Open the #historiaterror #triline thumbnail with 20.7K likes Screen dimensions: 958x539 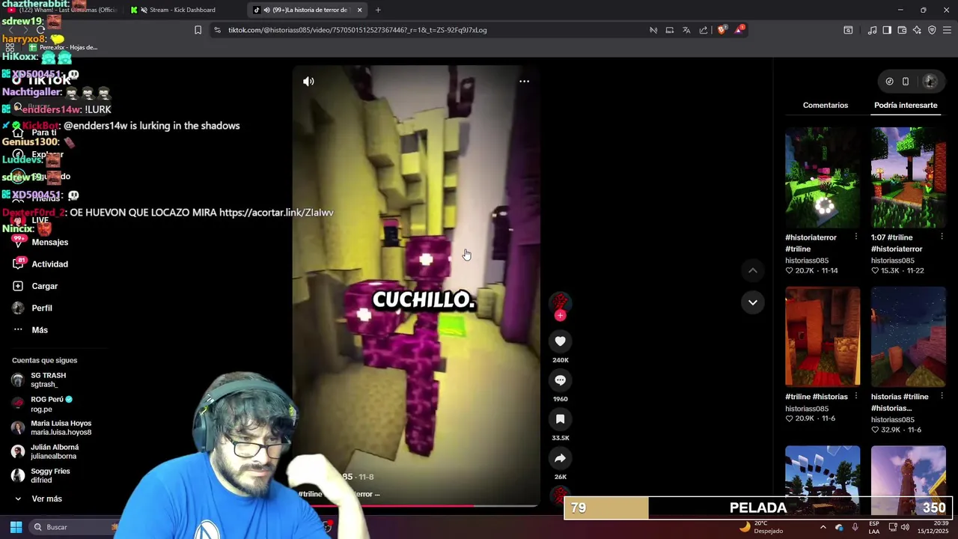coord(823,177)
